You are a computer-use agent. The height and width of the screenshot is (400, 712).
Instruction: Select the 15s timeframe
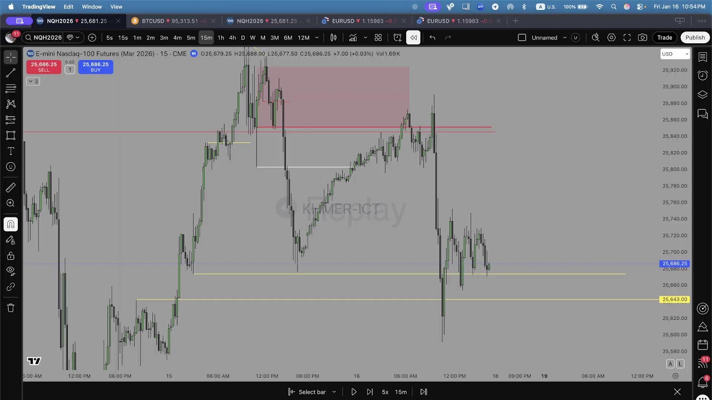pyautogui.click(x=123, y=38)
